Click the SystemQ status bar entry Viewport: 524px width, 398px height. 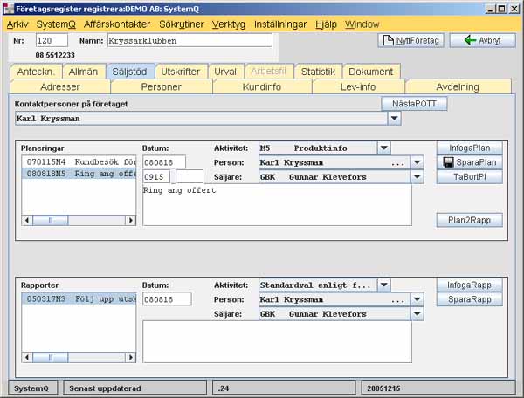(x=31, y=388)
